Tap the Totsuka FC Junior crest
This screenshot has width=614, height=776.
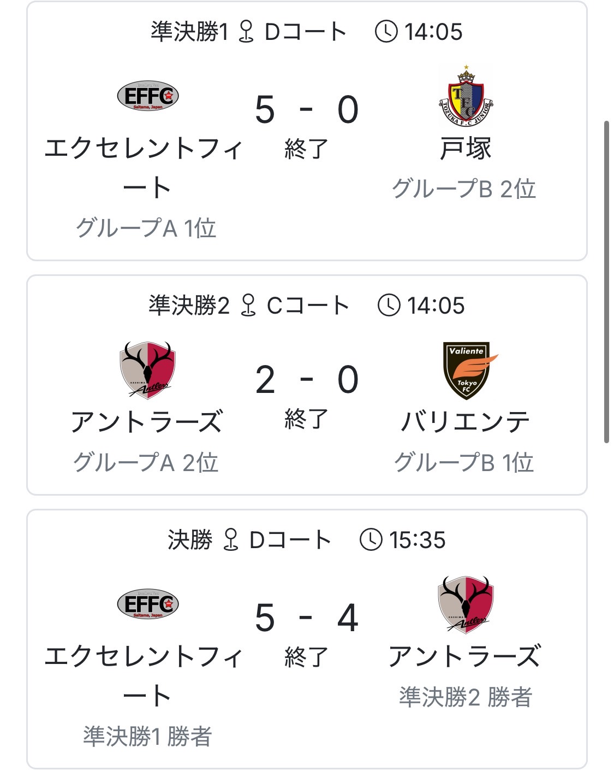click(x=466, y=97)
